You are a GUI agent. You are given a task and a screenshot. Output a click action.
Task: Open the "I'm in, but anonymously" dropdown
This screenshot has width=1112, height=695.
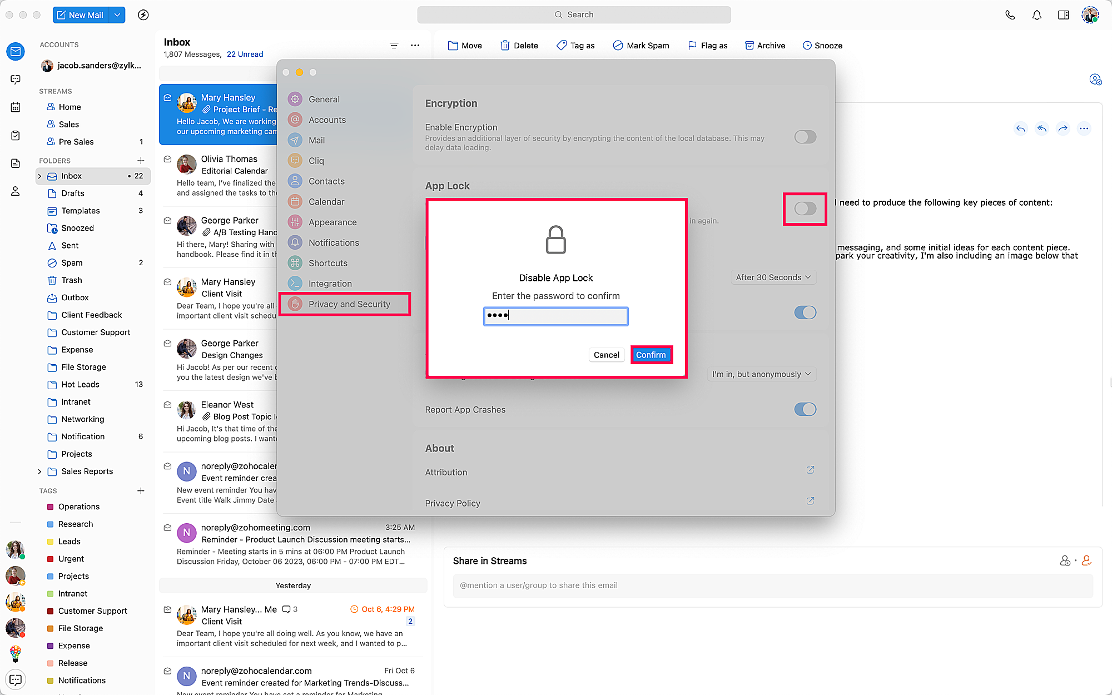pos(761,374)
